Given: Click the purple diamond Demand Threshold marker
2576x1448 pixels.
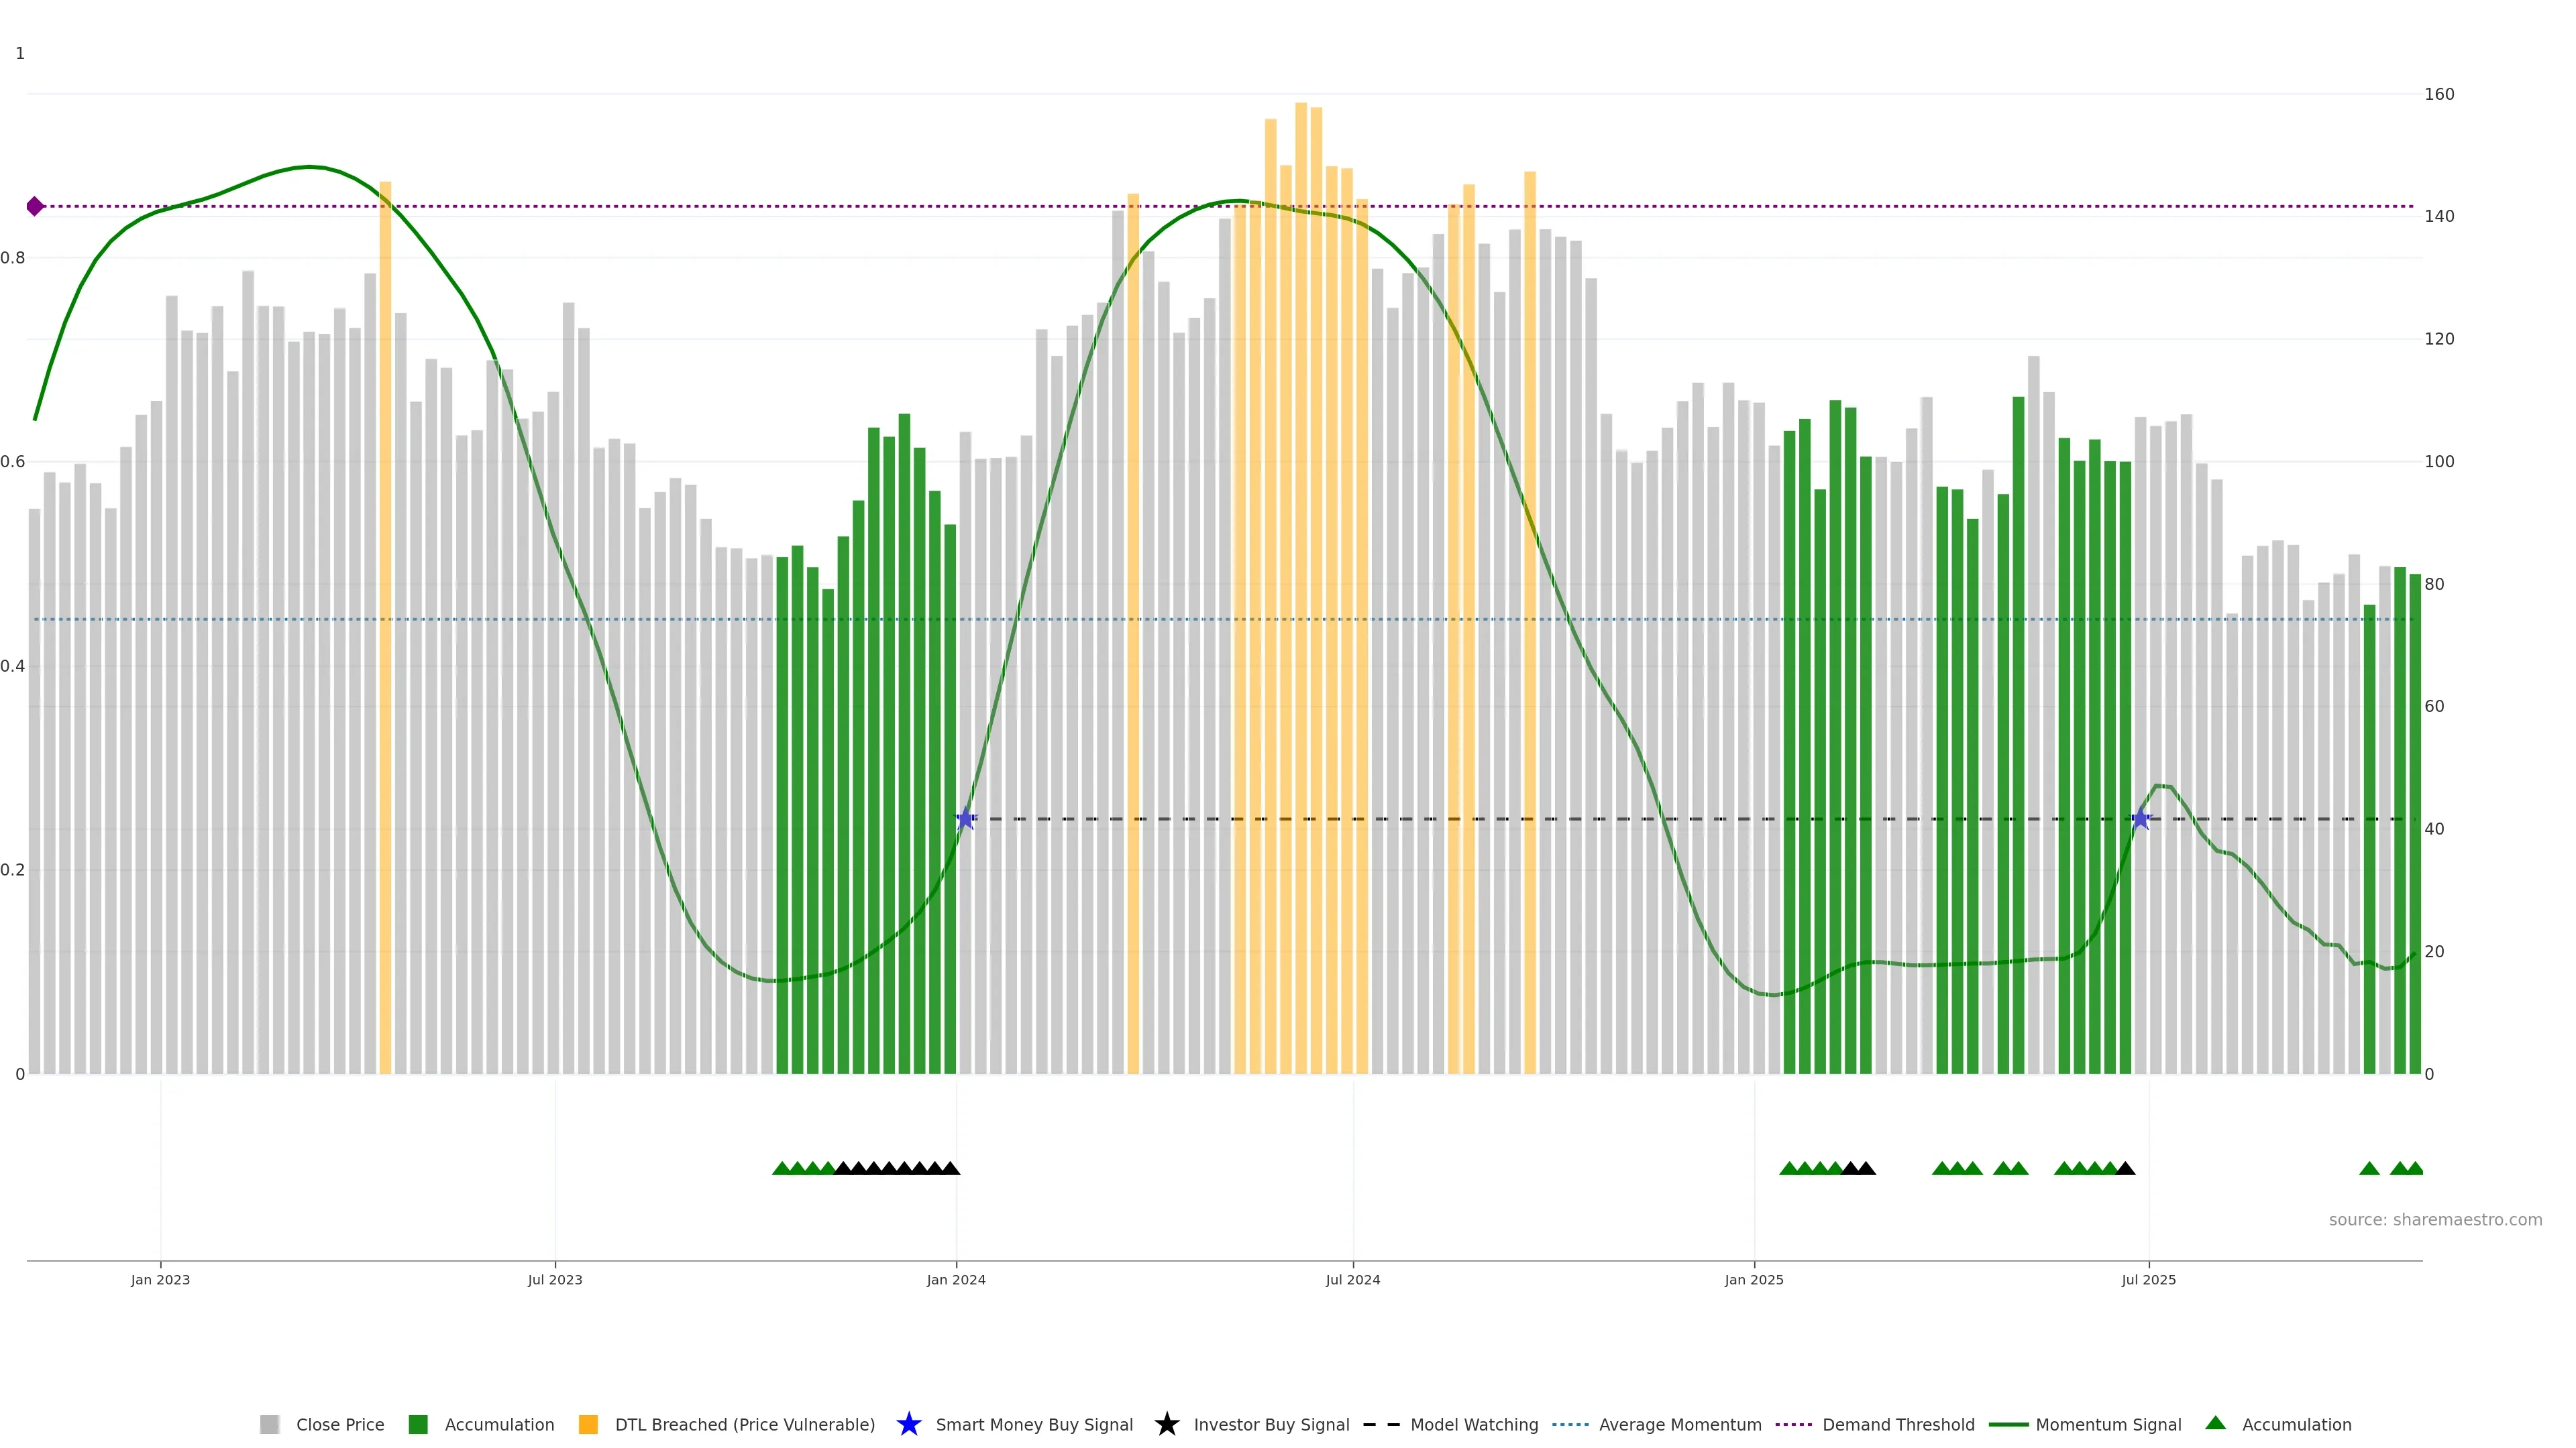Looking at the screenshot, I should click(x=35, y=207).
